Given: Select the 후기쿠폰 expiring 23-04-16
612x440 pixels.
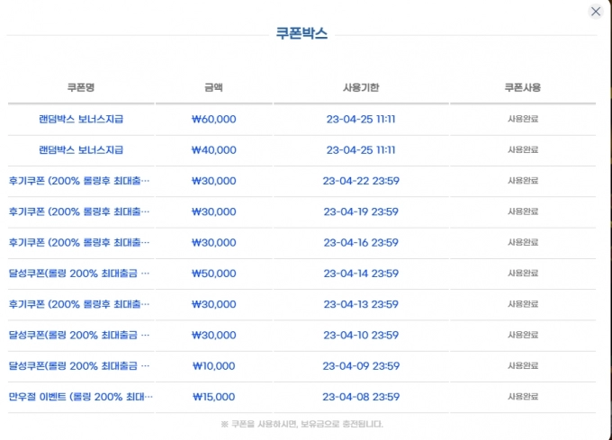Looking at the screenshot, I should click(x=80, y=243).
